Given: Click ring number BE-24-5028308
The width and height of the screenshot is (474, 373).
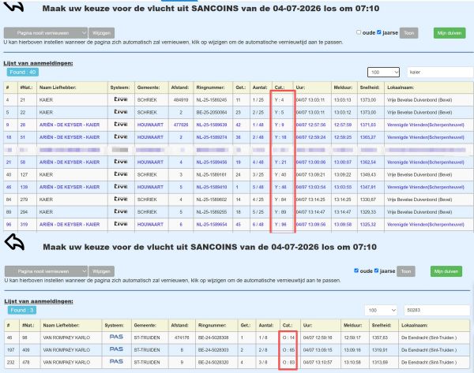Looking at the screenshot, I should [x=213, y=338].
